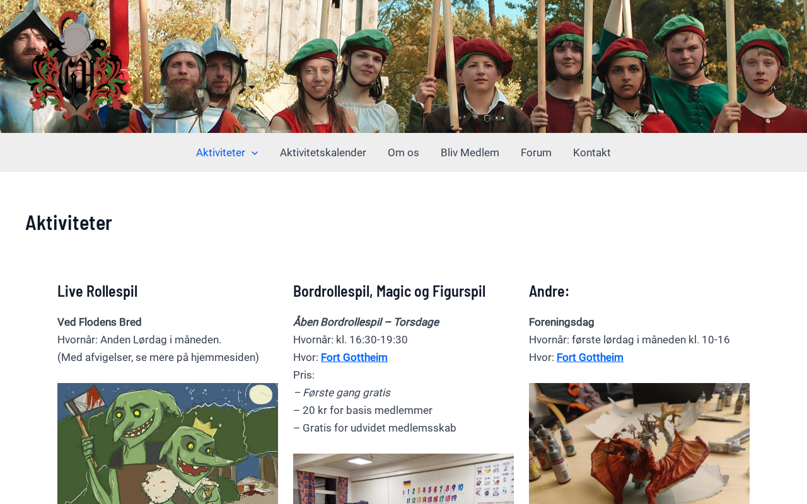The height and width of the screenshot is (504, 807).
Task: Follow Fort Gottheim link under Foreningsdag
Action: click(x=590, y=357)
